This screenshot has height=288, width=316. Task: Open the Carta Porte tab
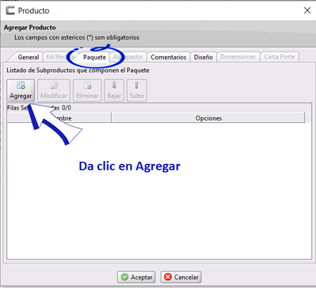[279, 57]
